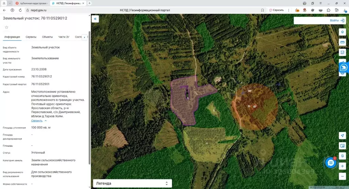This screenshot has height=189, width=349.
Task: Toggle the overview mini-map button
Action: coord(343,146)
